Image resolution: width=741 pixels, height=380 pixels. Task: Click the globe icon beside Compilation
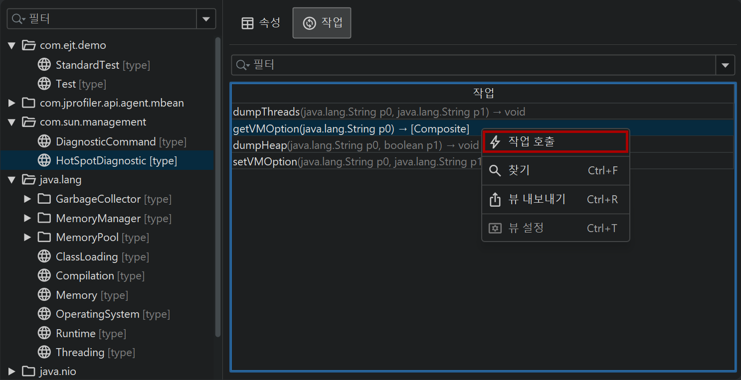[44, 275]
